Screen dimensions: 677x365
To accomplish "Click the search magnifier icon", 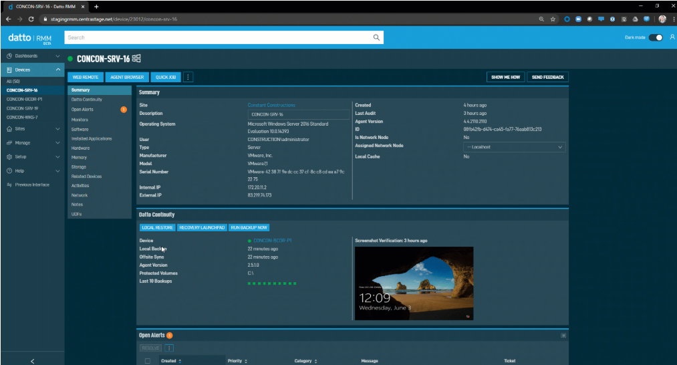I will (376, 37).
